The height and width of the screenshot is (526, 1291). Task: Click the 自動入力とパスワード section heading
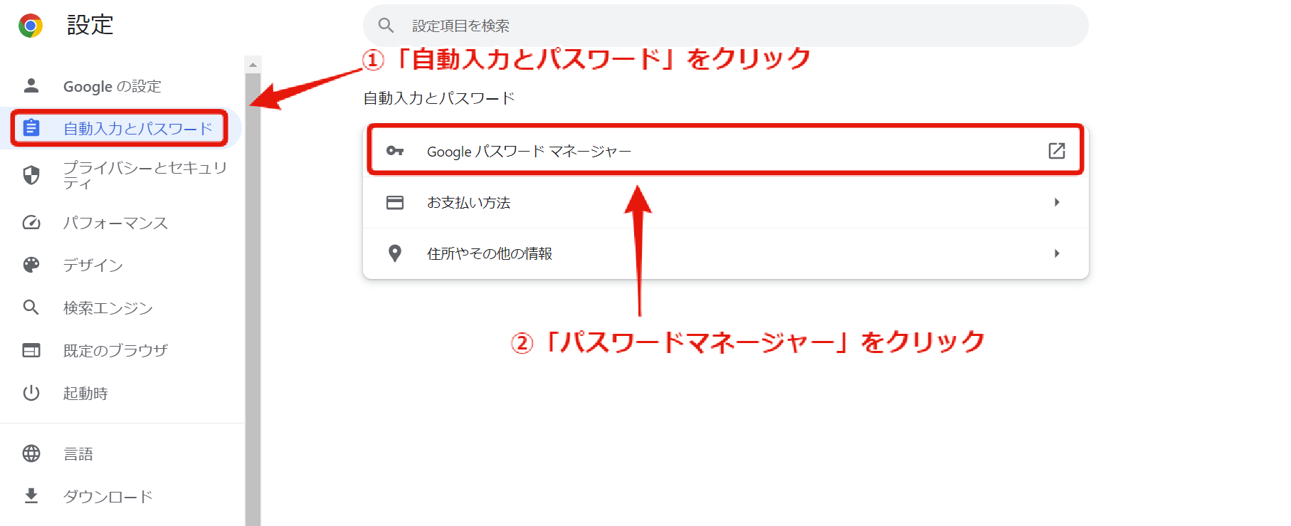click(439, 98)
